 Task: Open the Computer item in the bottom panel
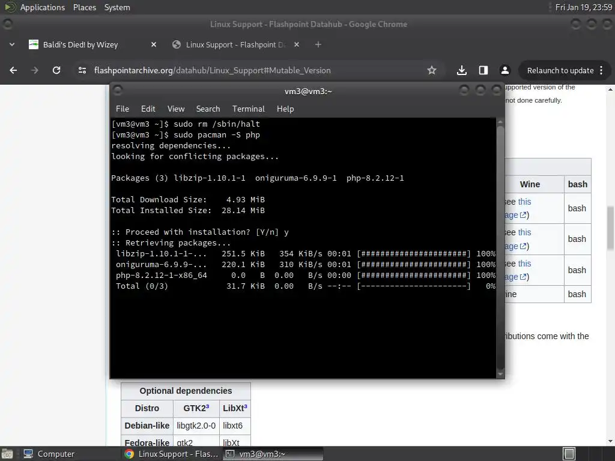click(49, 454)
